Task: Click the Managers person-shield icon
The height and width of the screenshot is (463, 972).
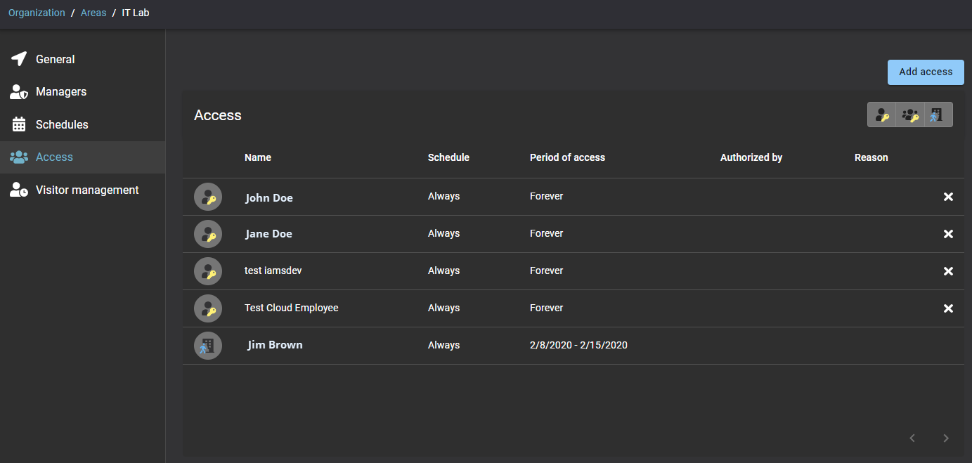Action: coord(19,92)
